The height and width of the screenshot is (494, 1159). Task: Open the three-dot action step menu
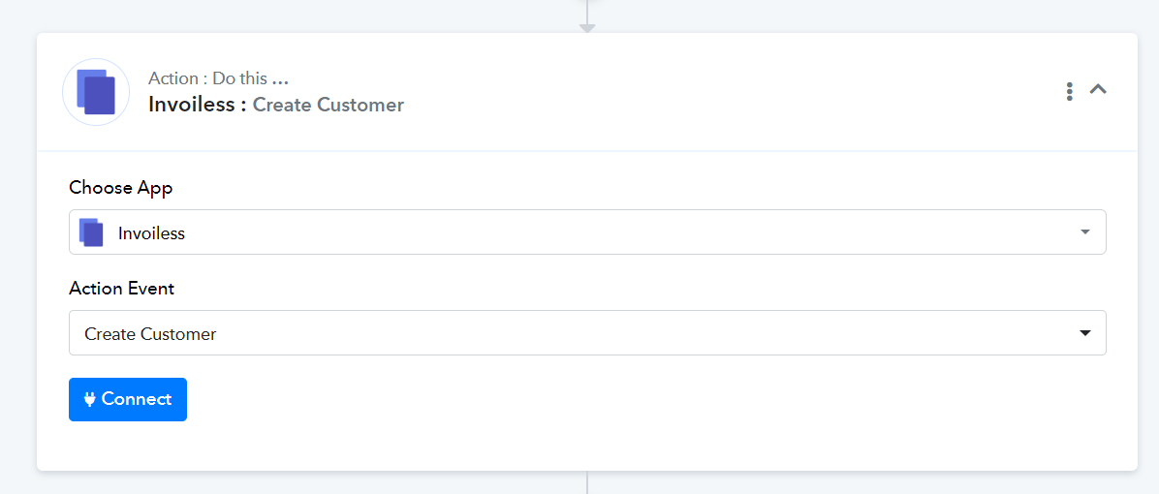coord(1069,92)
